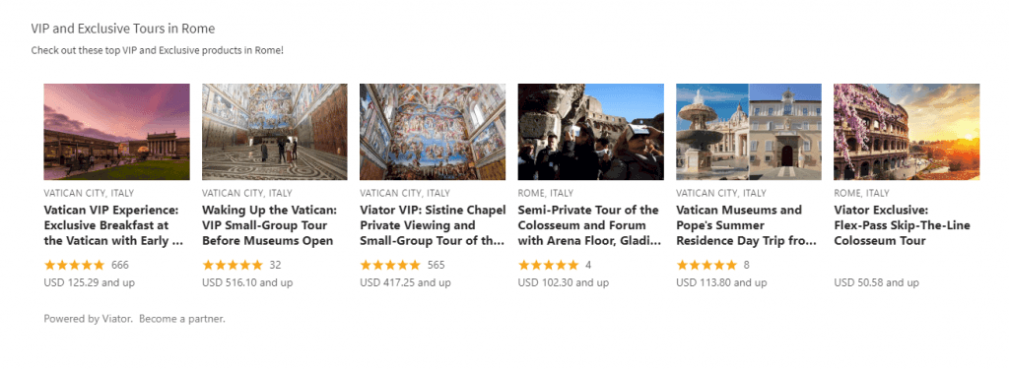Click the USD 50.58 and up price

coord(876,282)
